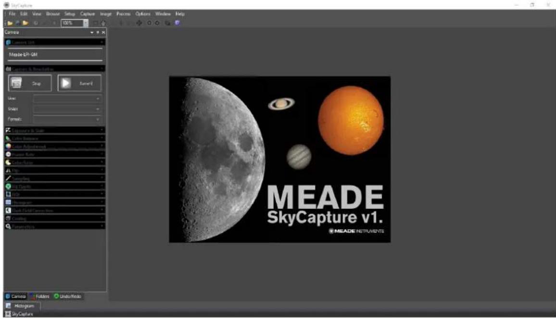Open the Setup menu

[x=70, y=14]
